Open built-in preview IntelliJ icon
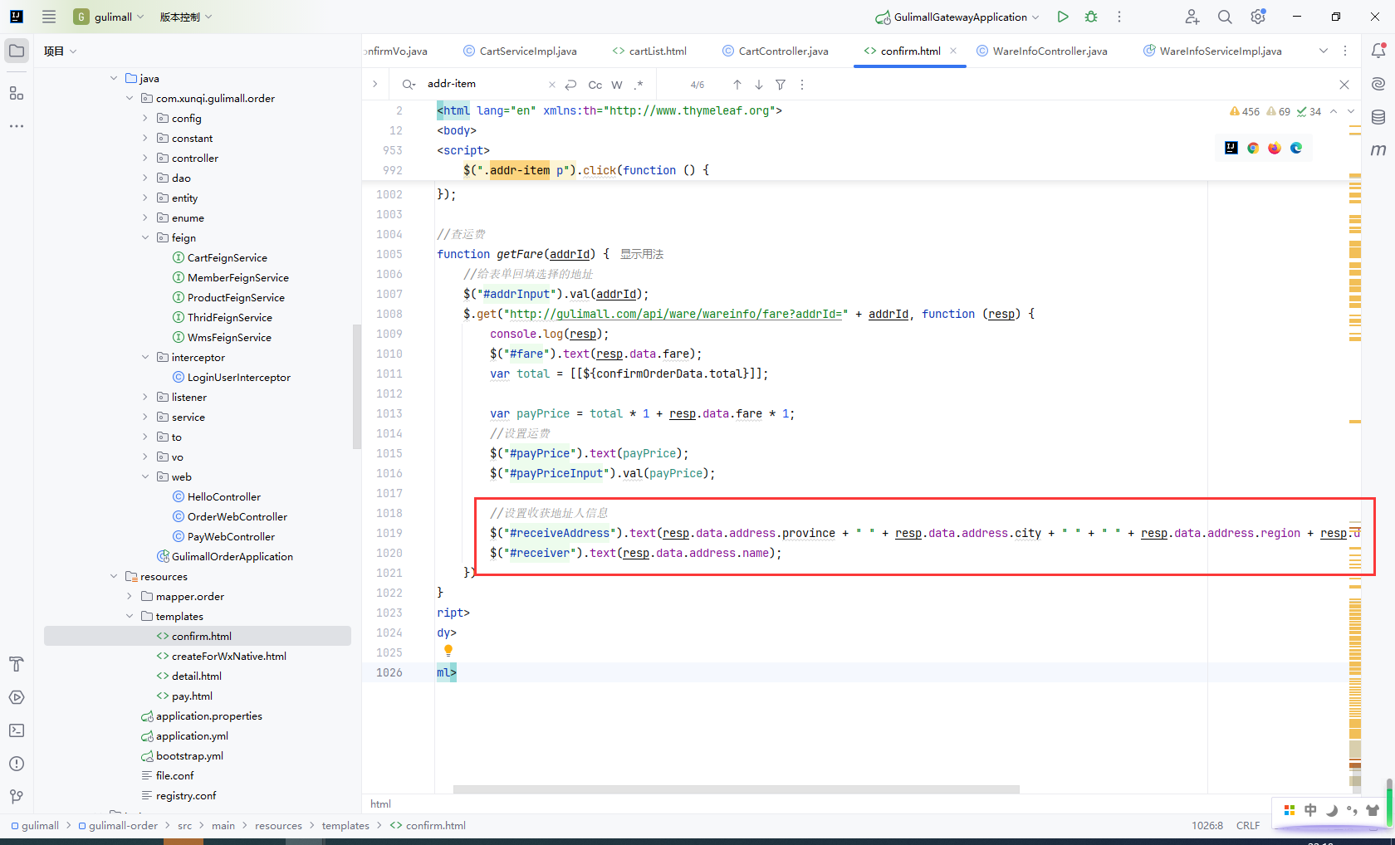 (1231, 148)
